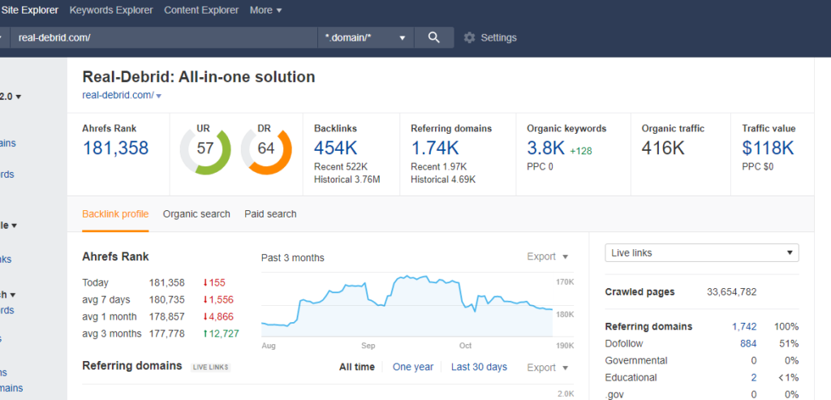Image resolution: width=831 pixels, height=400 pixels.
Task: Click the 1,742 referring domains link
Action: tap(744, 326)
